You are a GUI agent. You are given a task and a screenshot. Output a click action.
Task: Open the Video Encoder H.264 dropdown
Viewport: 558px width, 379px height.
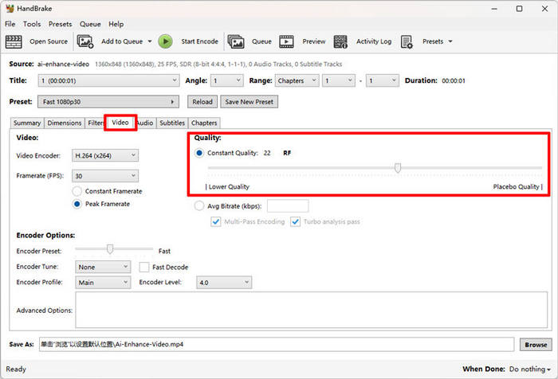point(105,156)
